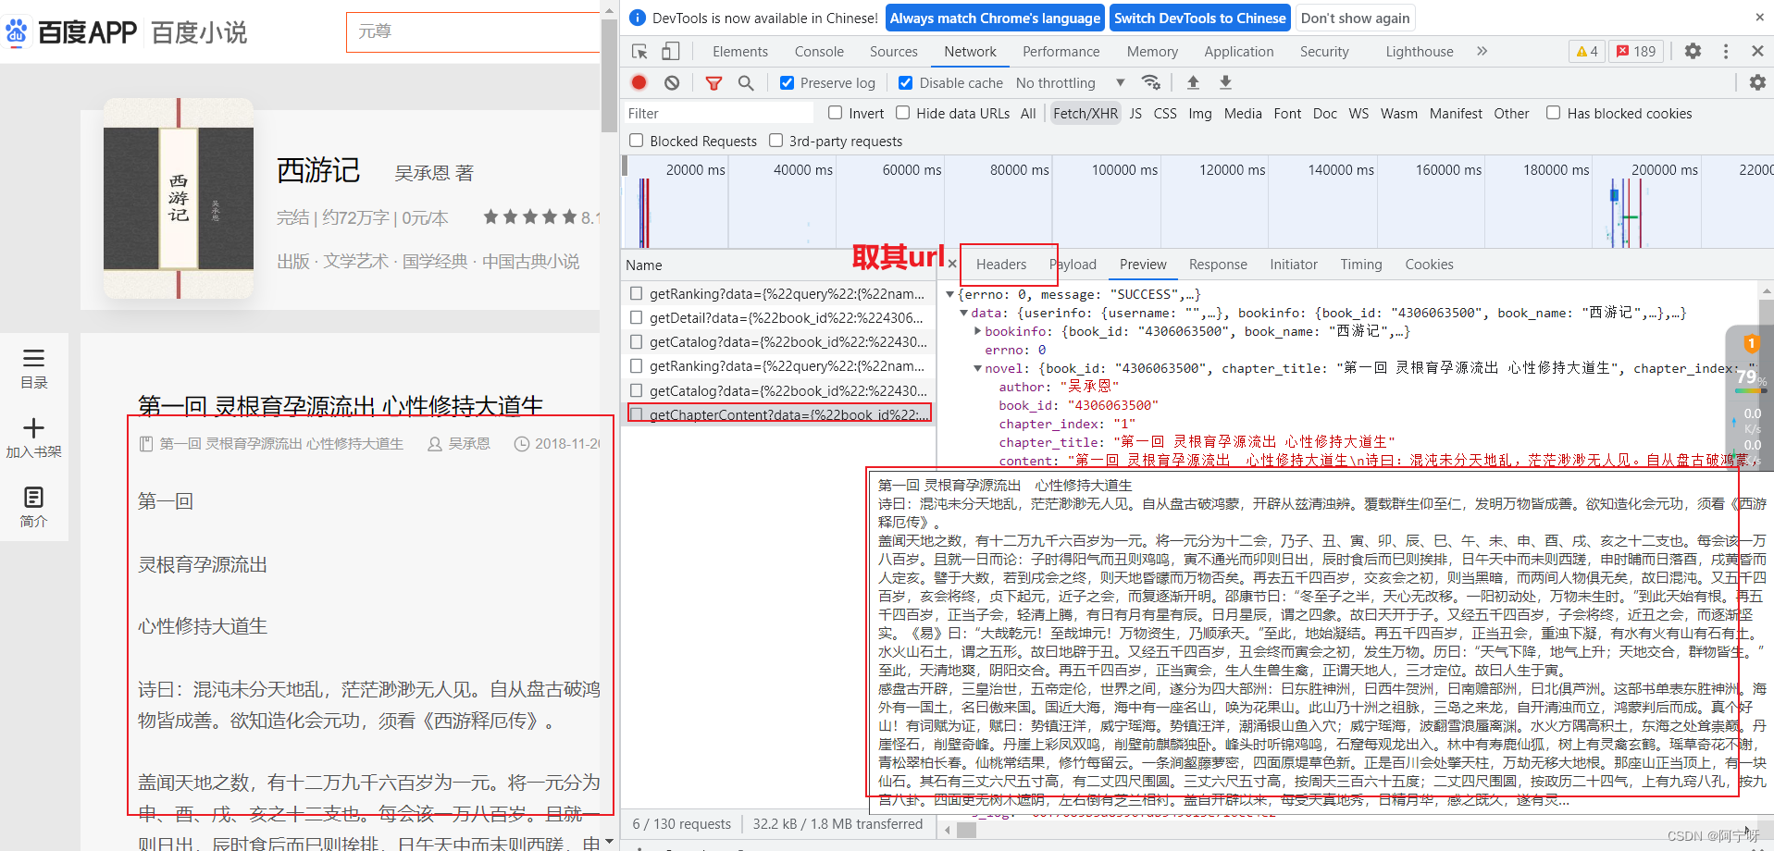The height and width of the screenshot is (851, 1774).
Task: Open the Headers tab of request
Action: [x=1001, y=265]
